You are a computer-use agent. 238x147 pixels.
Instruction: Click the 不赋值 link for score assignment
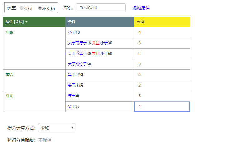[45, 140]
